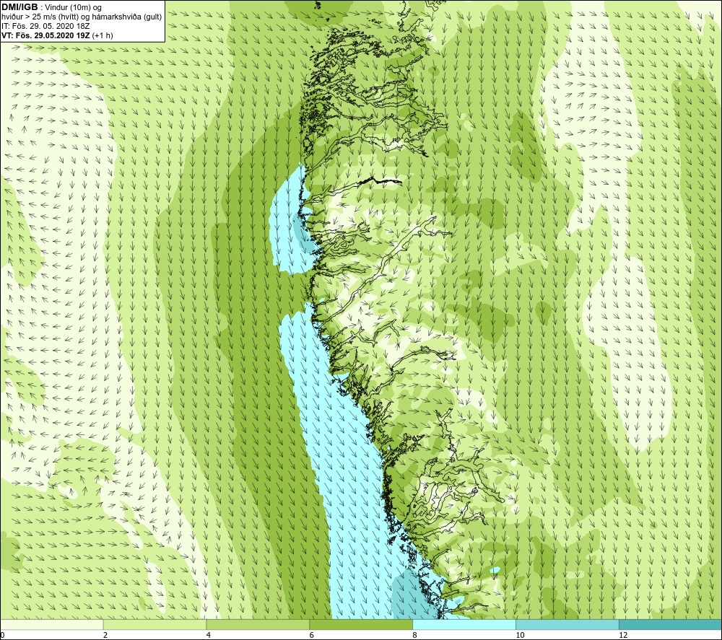
Task: Click the scale label '12'
Action: (x=623, y=635)
